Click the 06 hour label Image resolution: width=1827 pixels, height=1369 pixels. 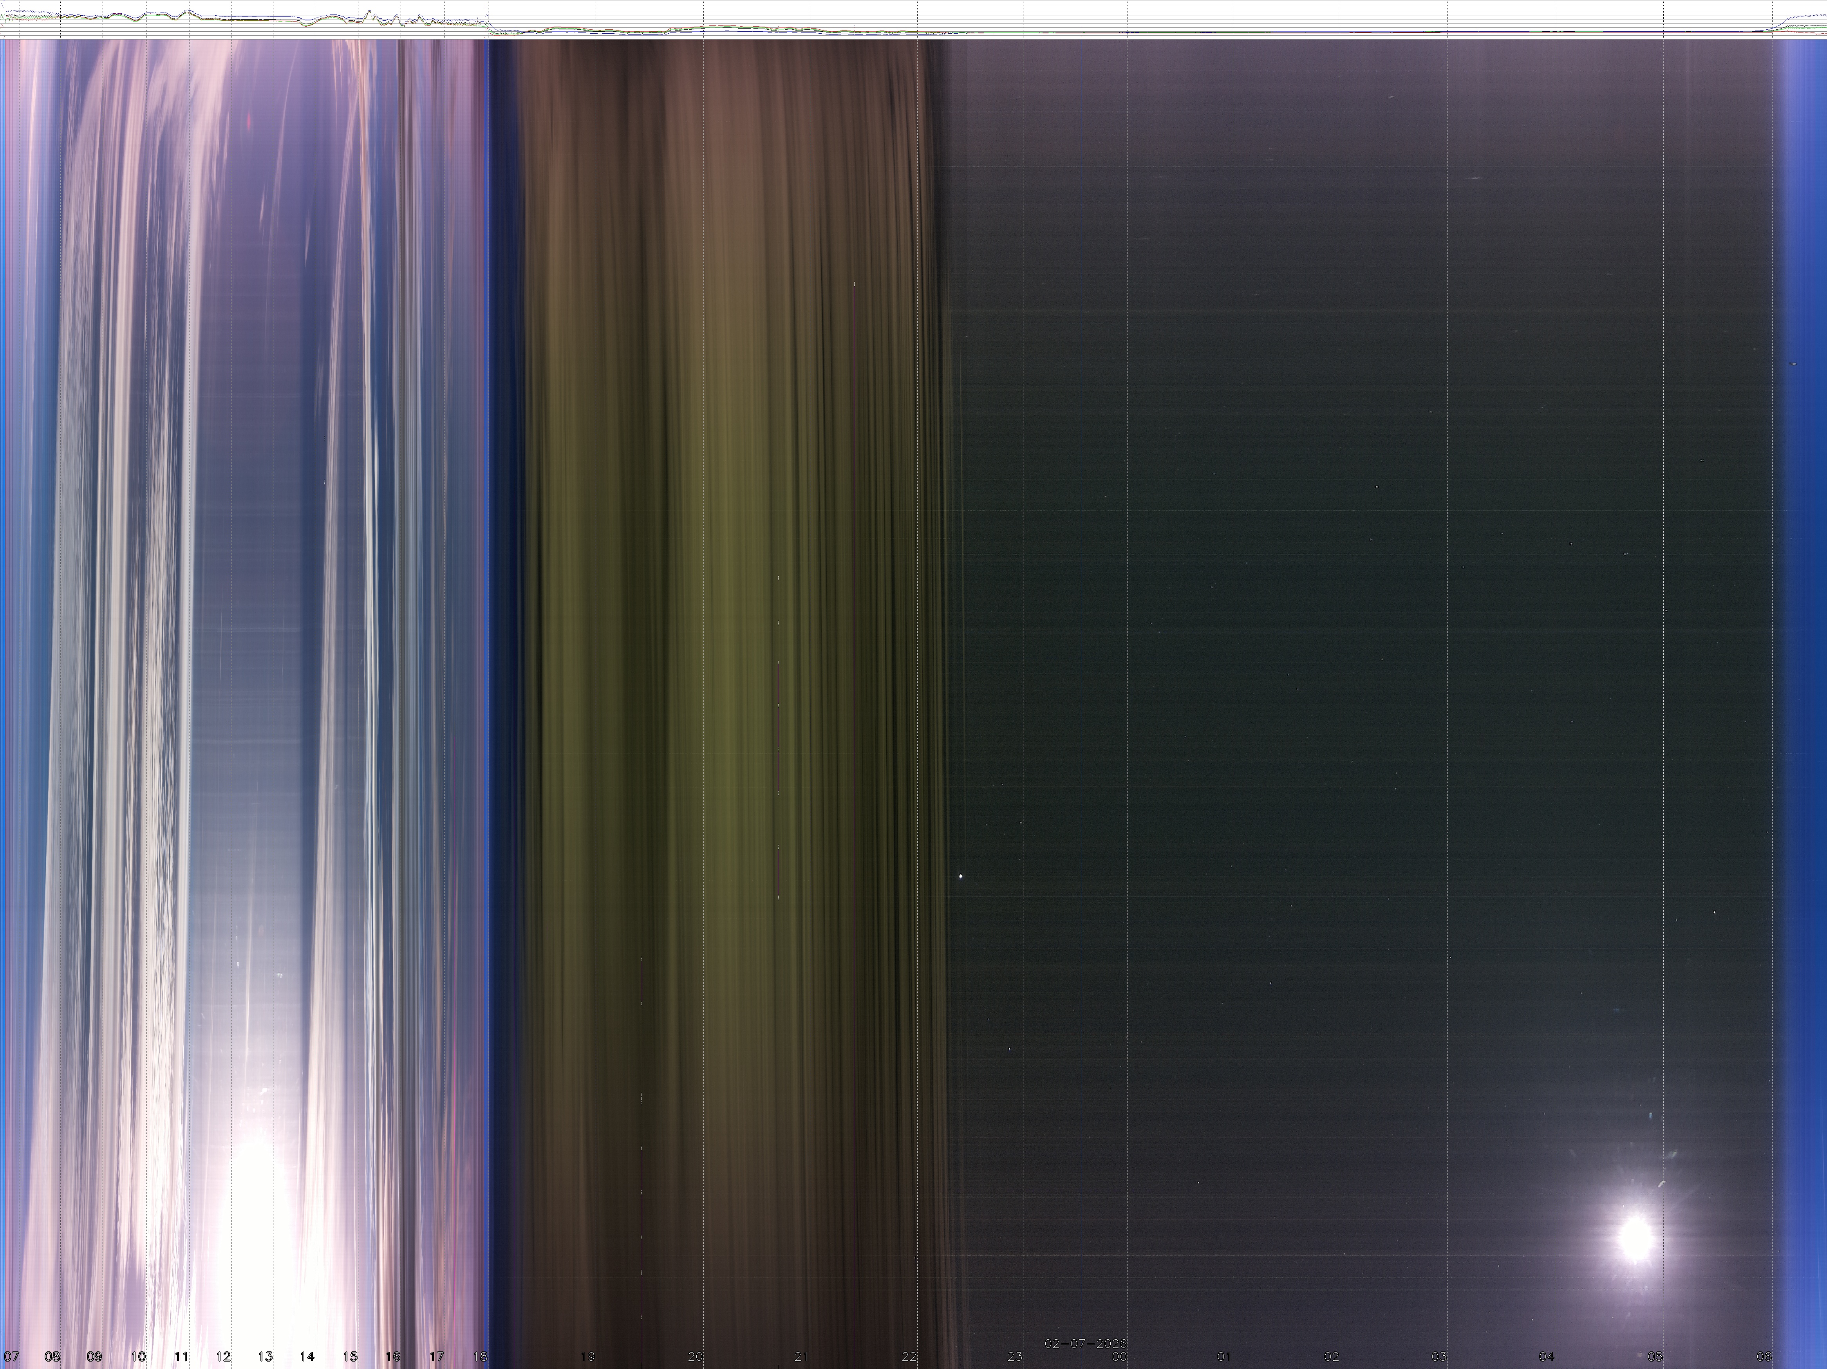[1764, 1356]
